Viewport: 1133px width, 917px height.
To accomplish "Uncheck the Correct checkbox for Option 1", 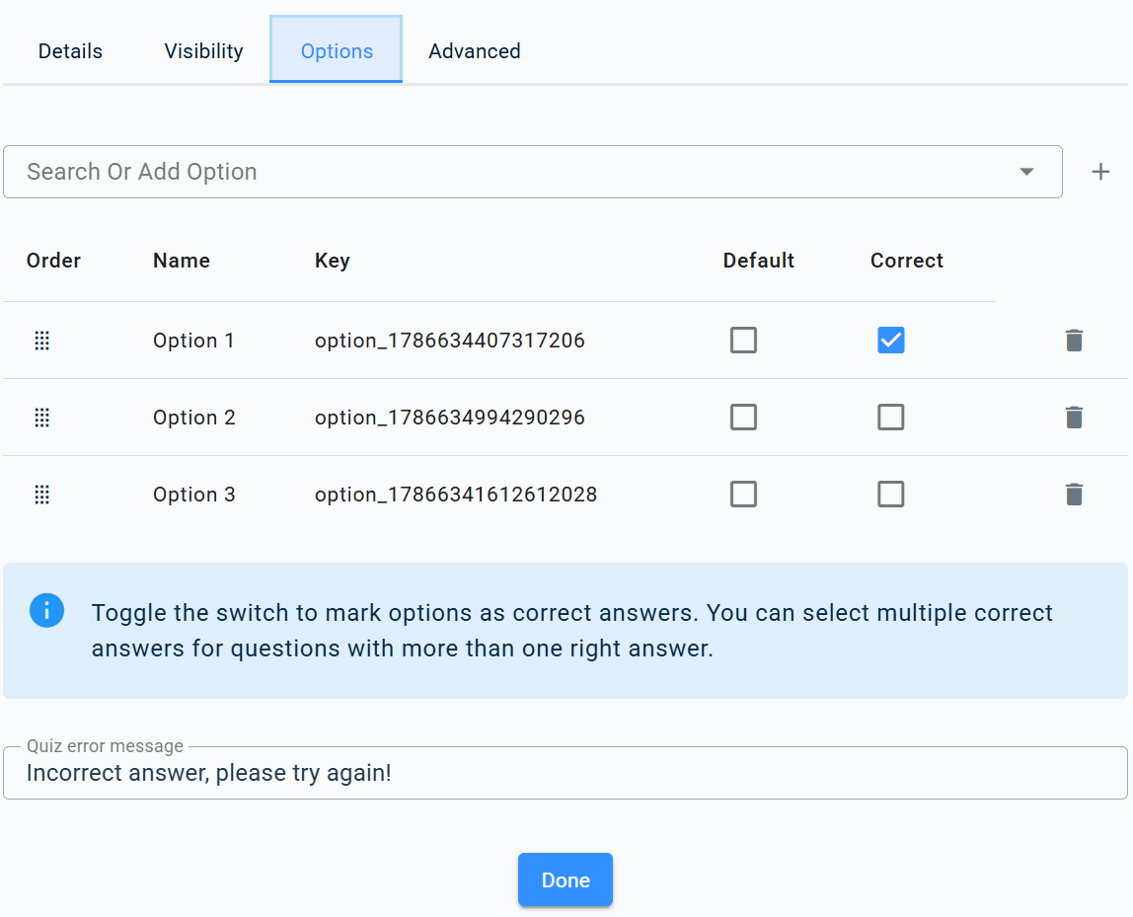I will 891,341.
